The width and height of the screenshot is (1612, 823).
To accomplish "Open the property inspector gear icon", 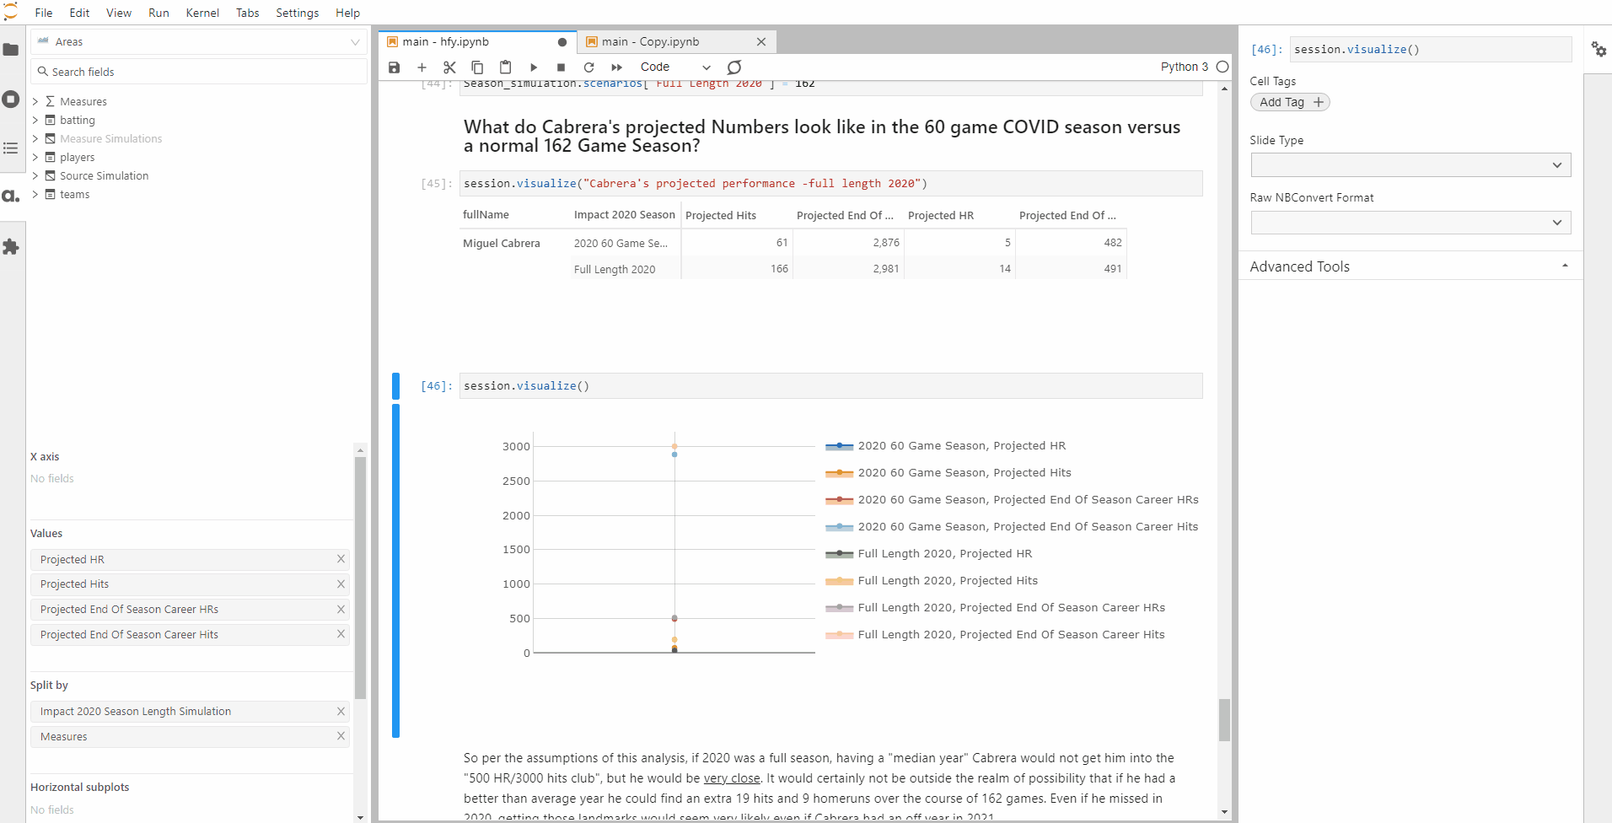I will (x=1599, y=50).
